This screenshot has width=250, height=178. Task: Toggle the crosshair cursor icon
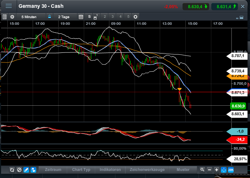point(224,170)
